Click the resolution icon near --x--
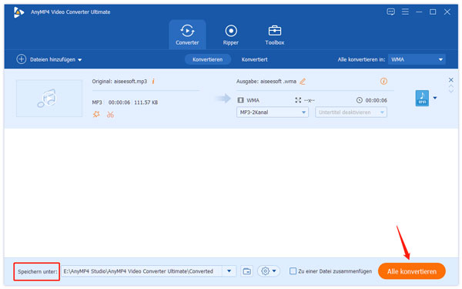 tap(298, 100)
